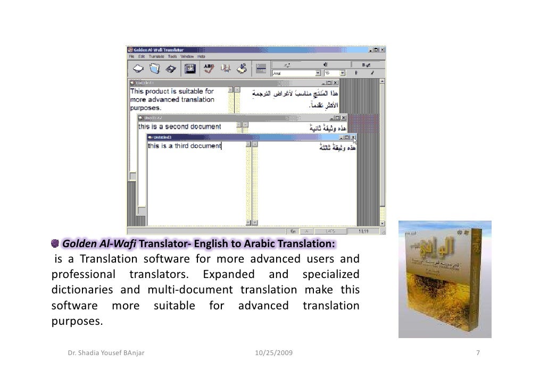Click the footer text 'Dr. Shadia Yousef BAnjar'

click(106, 353)
